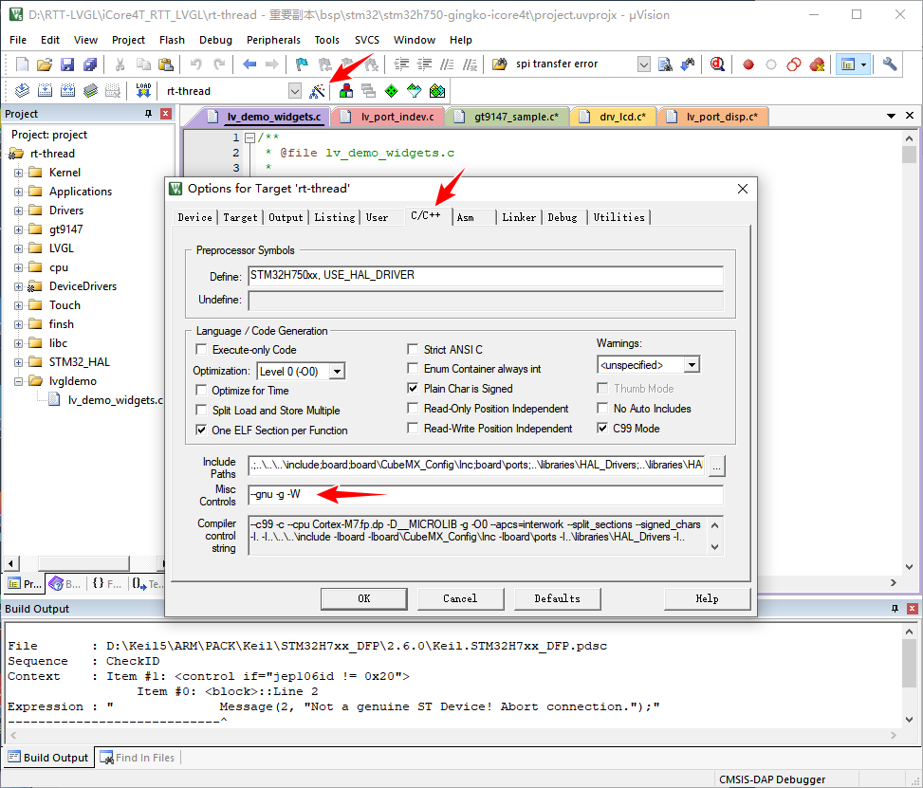Start debug session with magnifier icon
The height and width of the screenshot is (788, 923).
click(717, 64)
